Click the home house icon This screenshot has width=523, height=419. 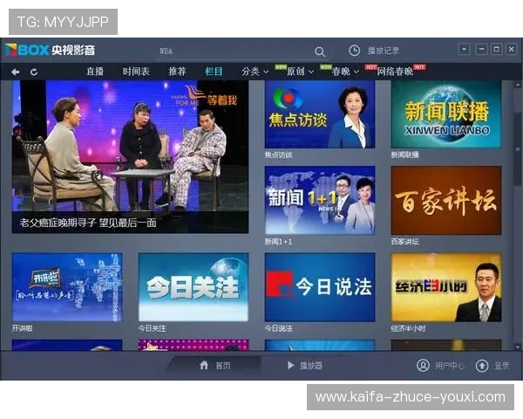pyautogui.click(x=204, y=365)
